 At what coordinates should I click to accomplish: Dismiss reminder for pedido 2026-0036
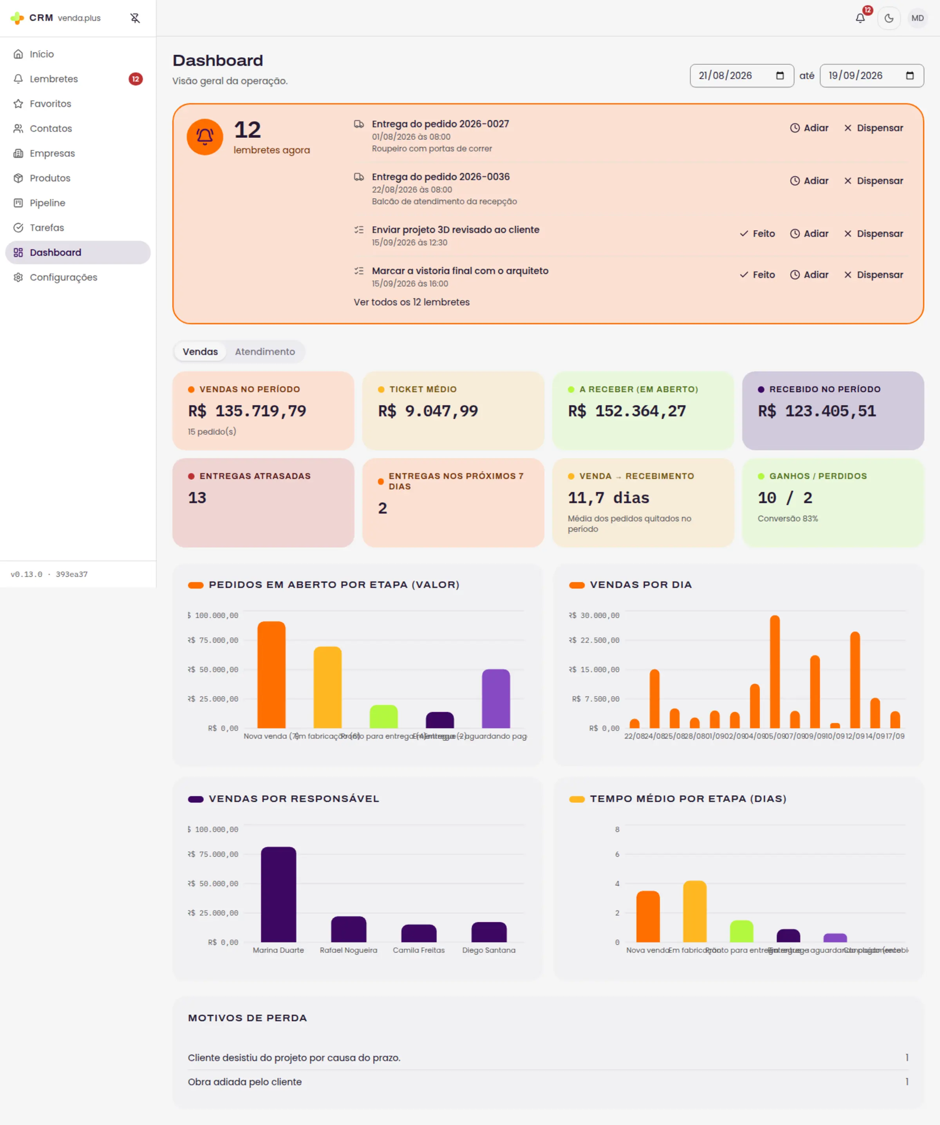(x=873, y=181)
